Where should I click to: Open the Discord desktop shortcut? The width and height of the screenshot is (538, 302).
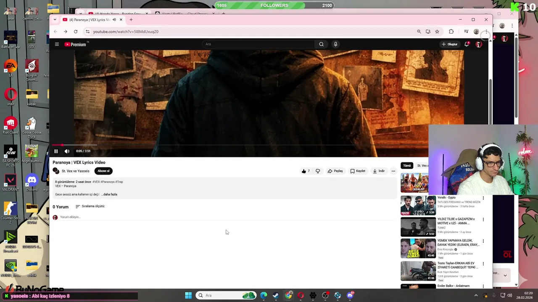point(32,182)
